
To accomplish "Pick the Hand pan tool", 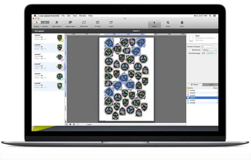I will click(182, 23).
